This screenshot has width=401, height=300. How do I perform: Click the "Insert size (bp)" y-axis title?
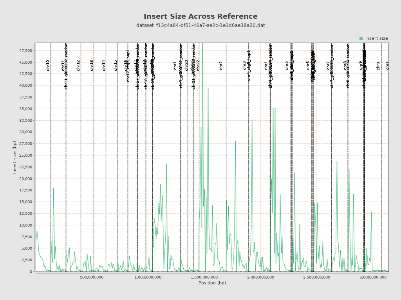(x=15, y=157)
